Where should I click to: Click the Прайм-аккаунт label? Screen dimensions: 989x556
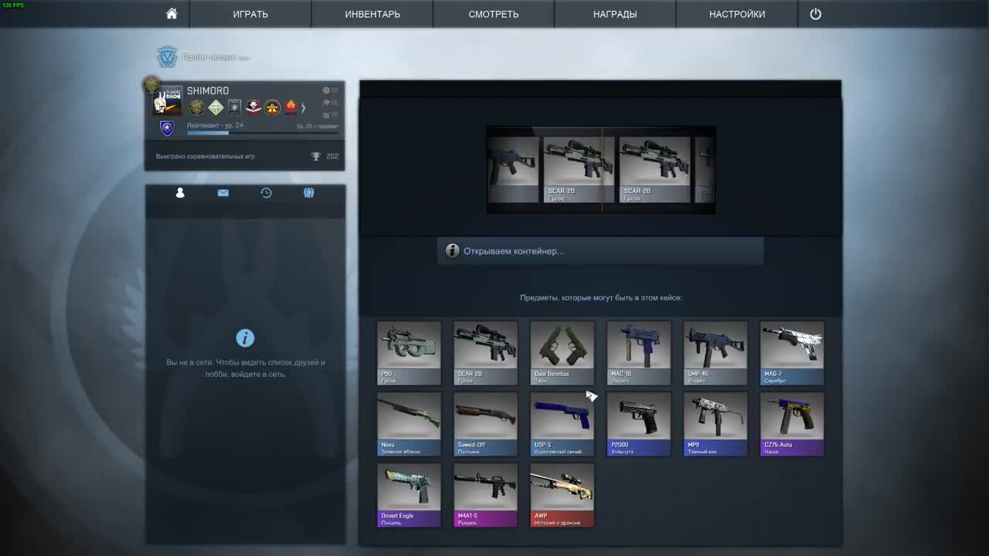209,58
